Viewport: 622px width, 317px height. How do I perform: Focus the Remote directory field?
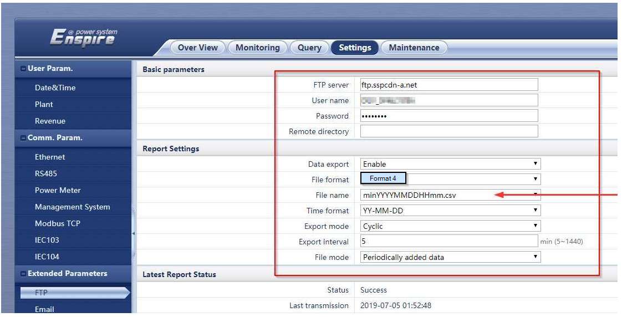coord(448,131)
